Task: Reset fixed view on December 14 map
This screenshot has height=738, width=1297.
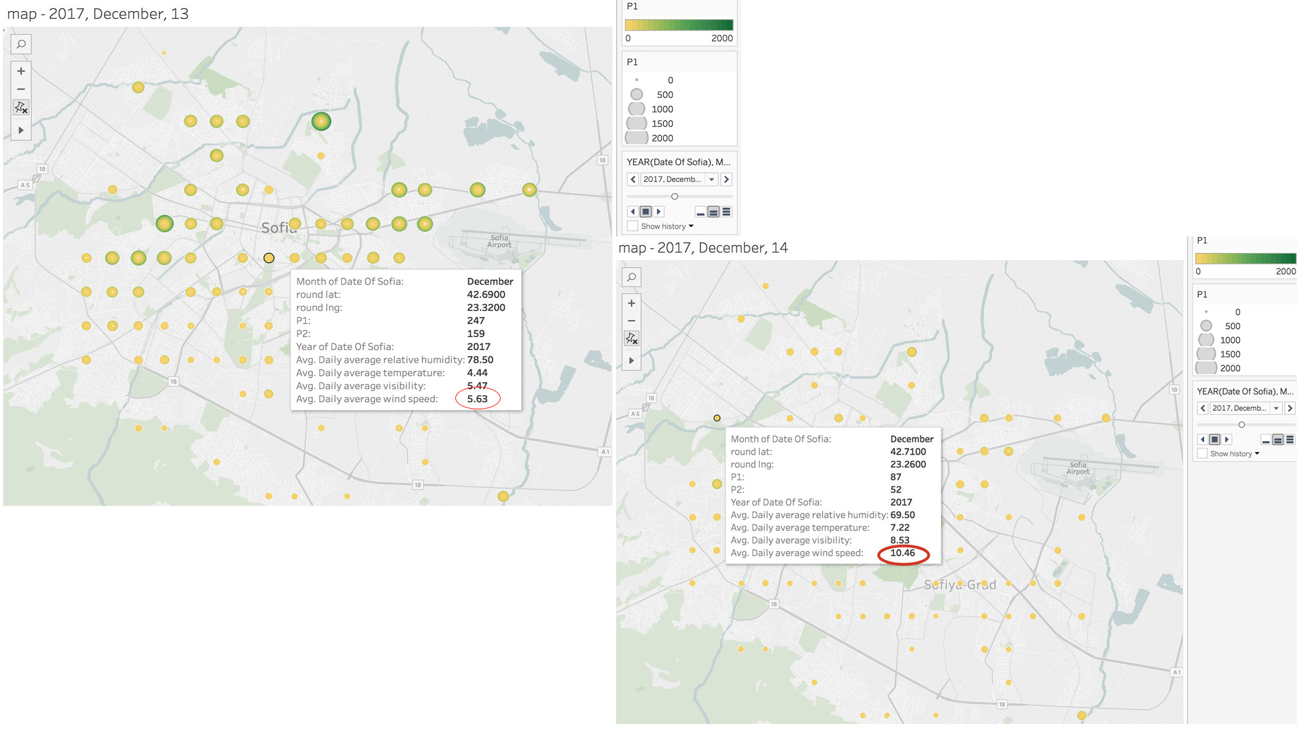Action: 631,338
